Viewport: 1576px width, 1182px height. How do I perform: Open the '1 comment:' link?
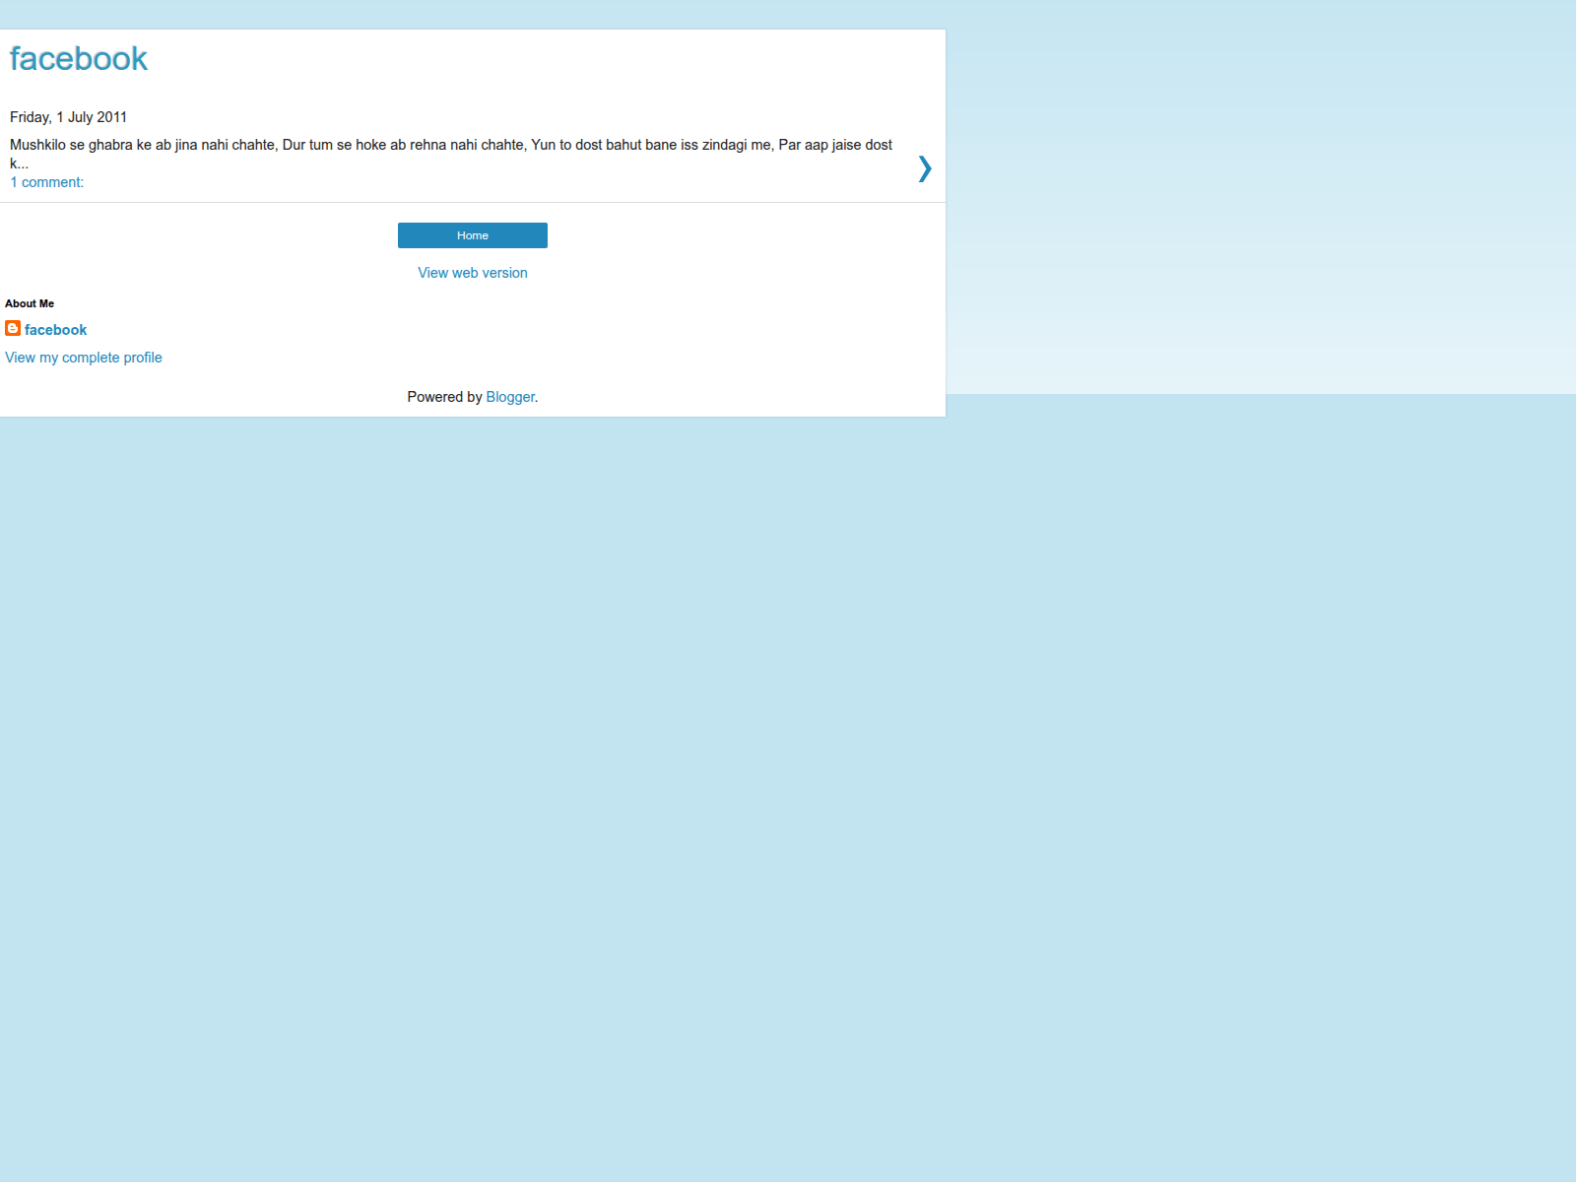coord(47,182)
